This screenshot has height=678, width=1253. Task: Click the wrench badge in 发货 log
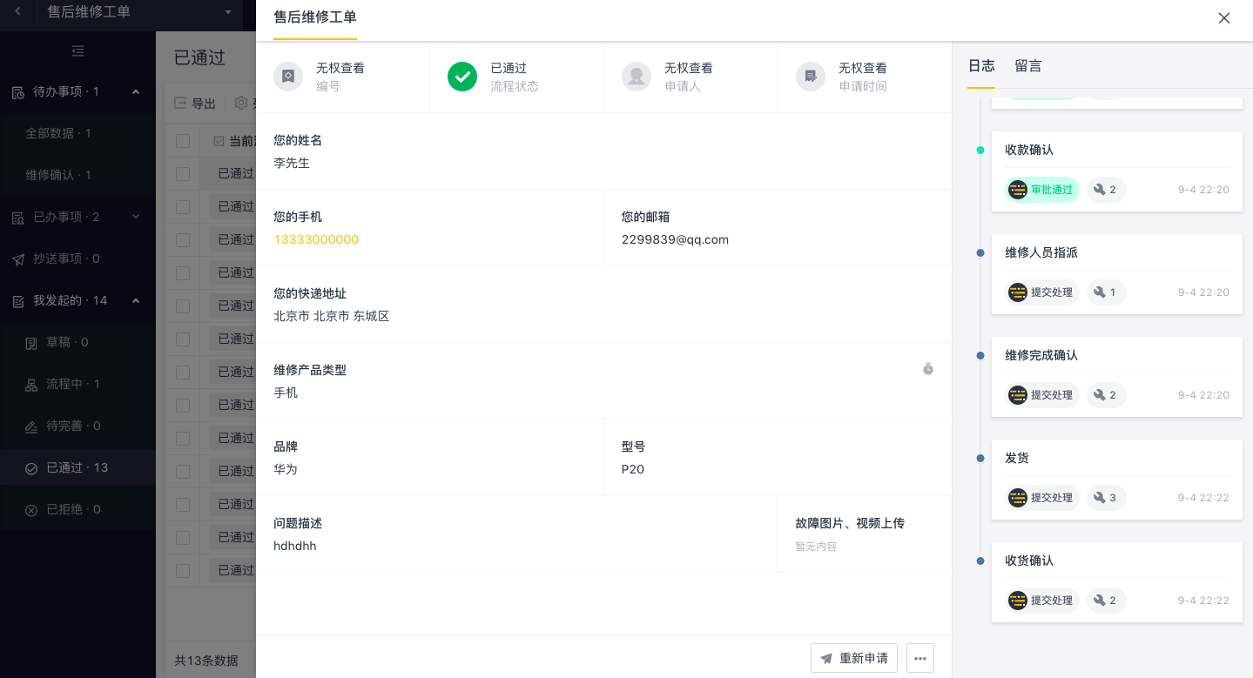click(x=1106, y=498)
